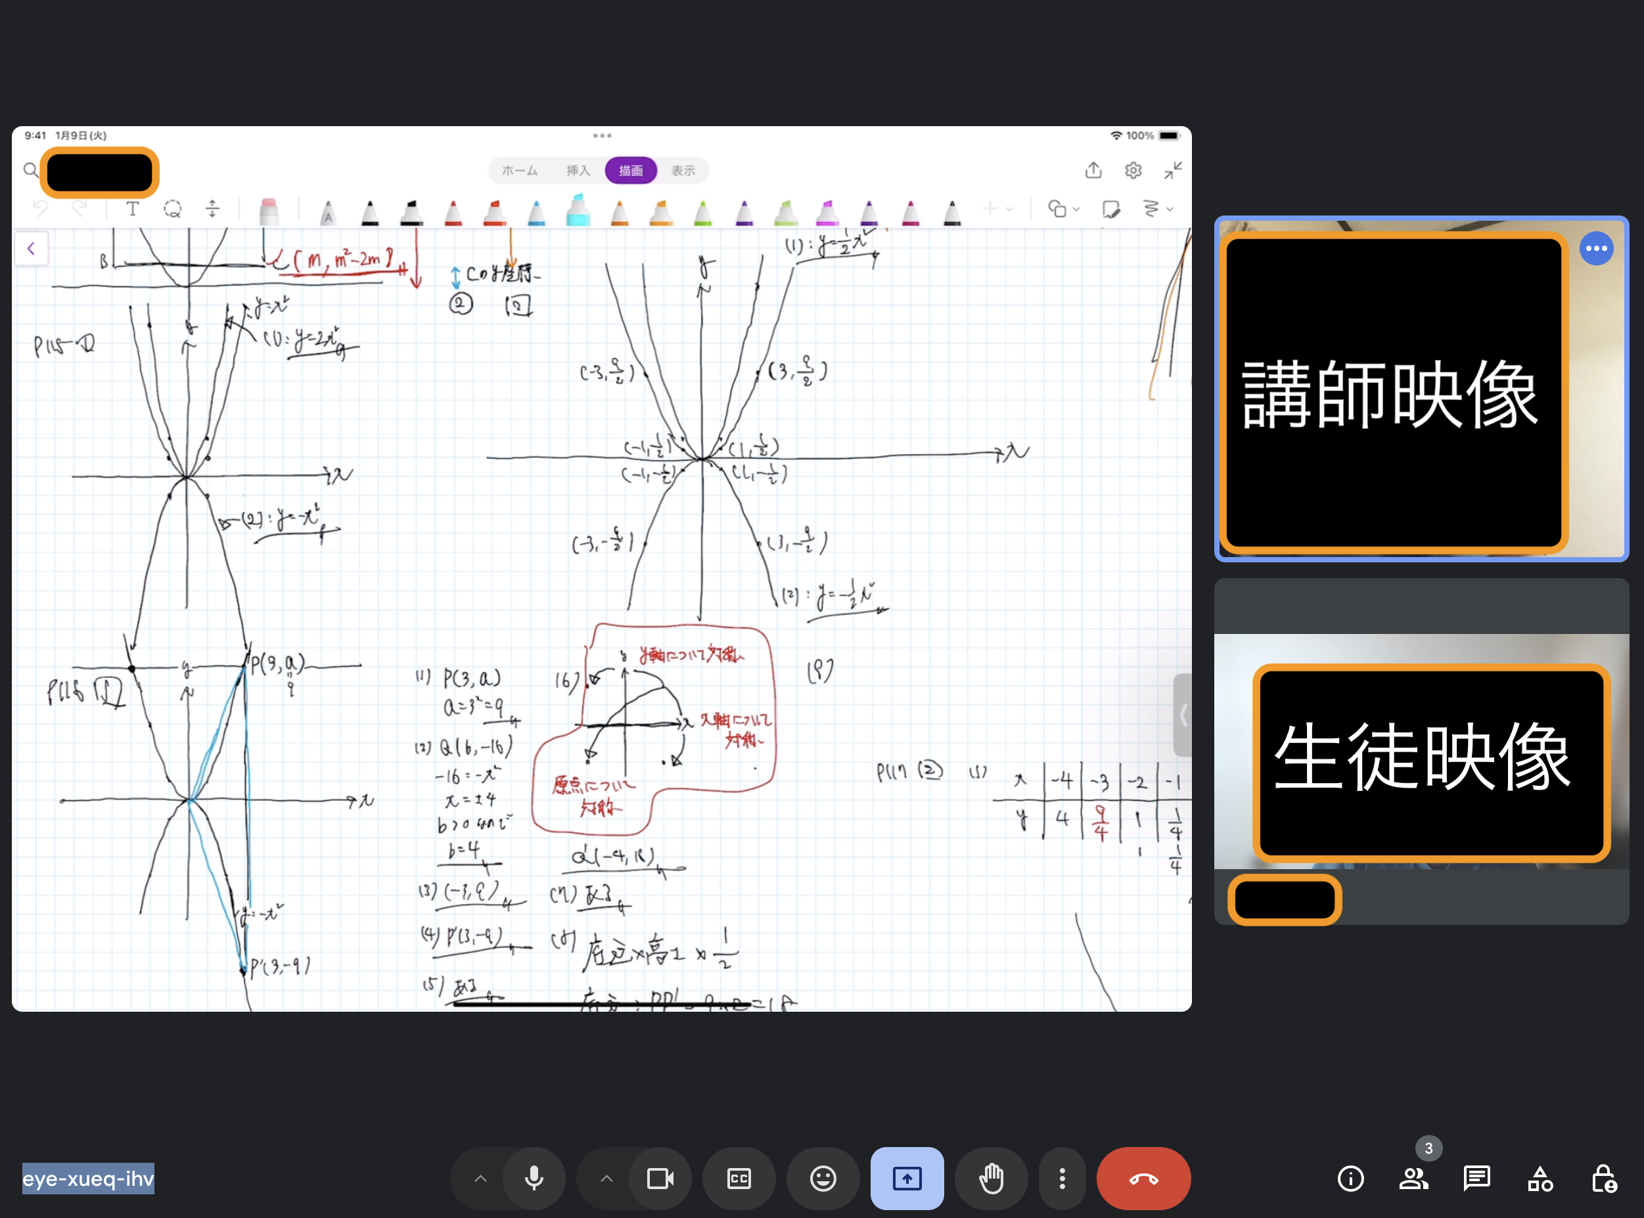
Task: Click the gray side panel collapse handle
Action: (x=1183, y=714)
